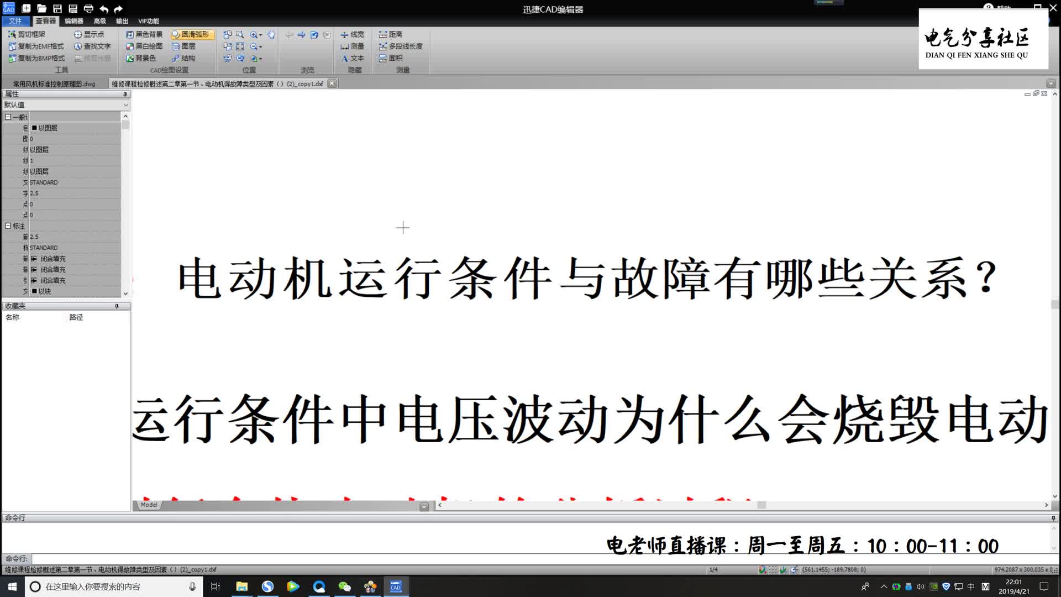
Task: Open the VIP功能 tab
Action: pyautogui.click(x=149, y=21)
